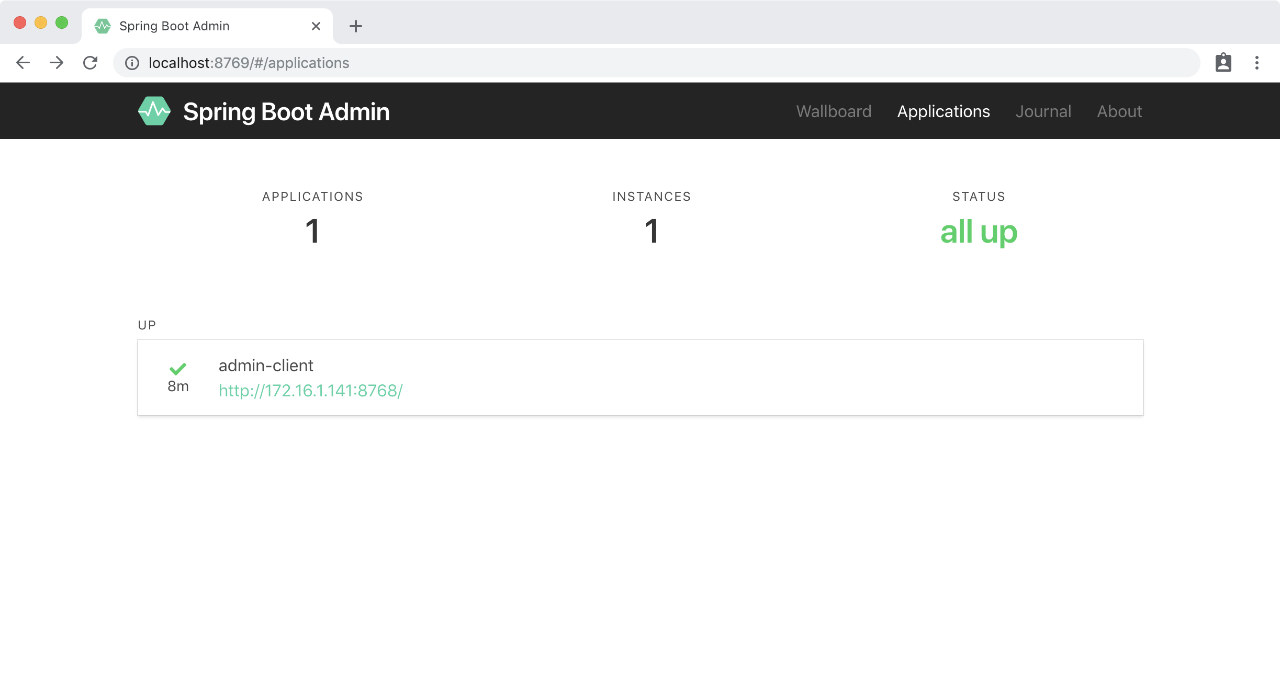Image resolution: width=1280 pixels, height=685 pixels.
Task: Open the Wallboard navigation item
Action: click(x=834, y=111)
